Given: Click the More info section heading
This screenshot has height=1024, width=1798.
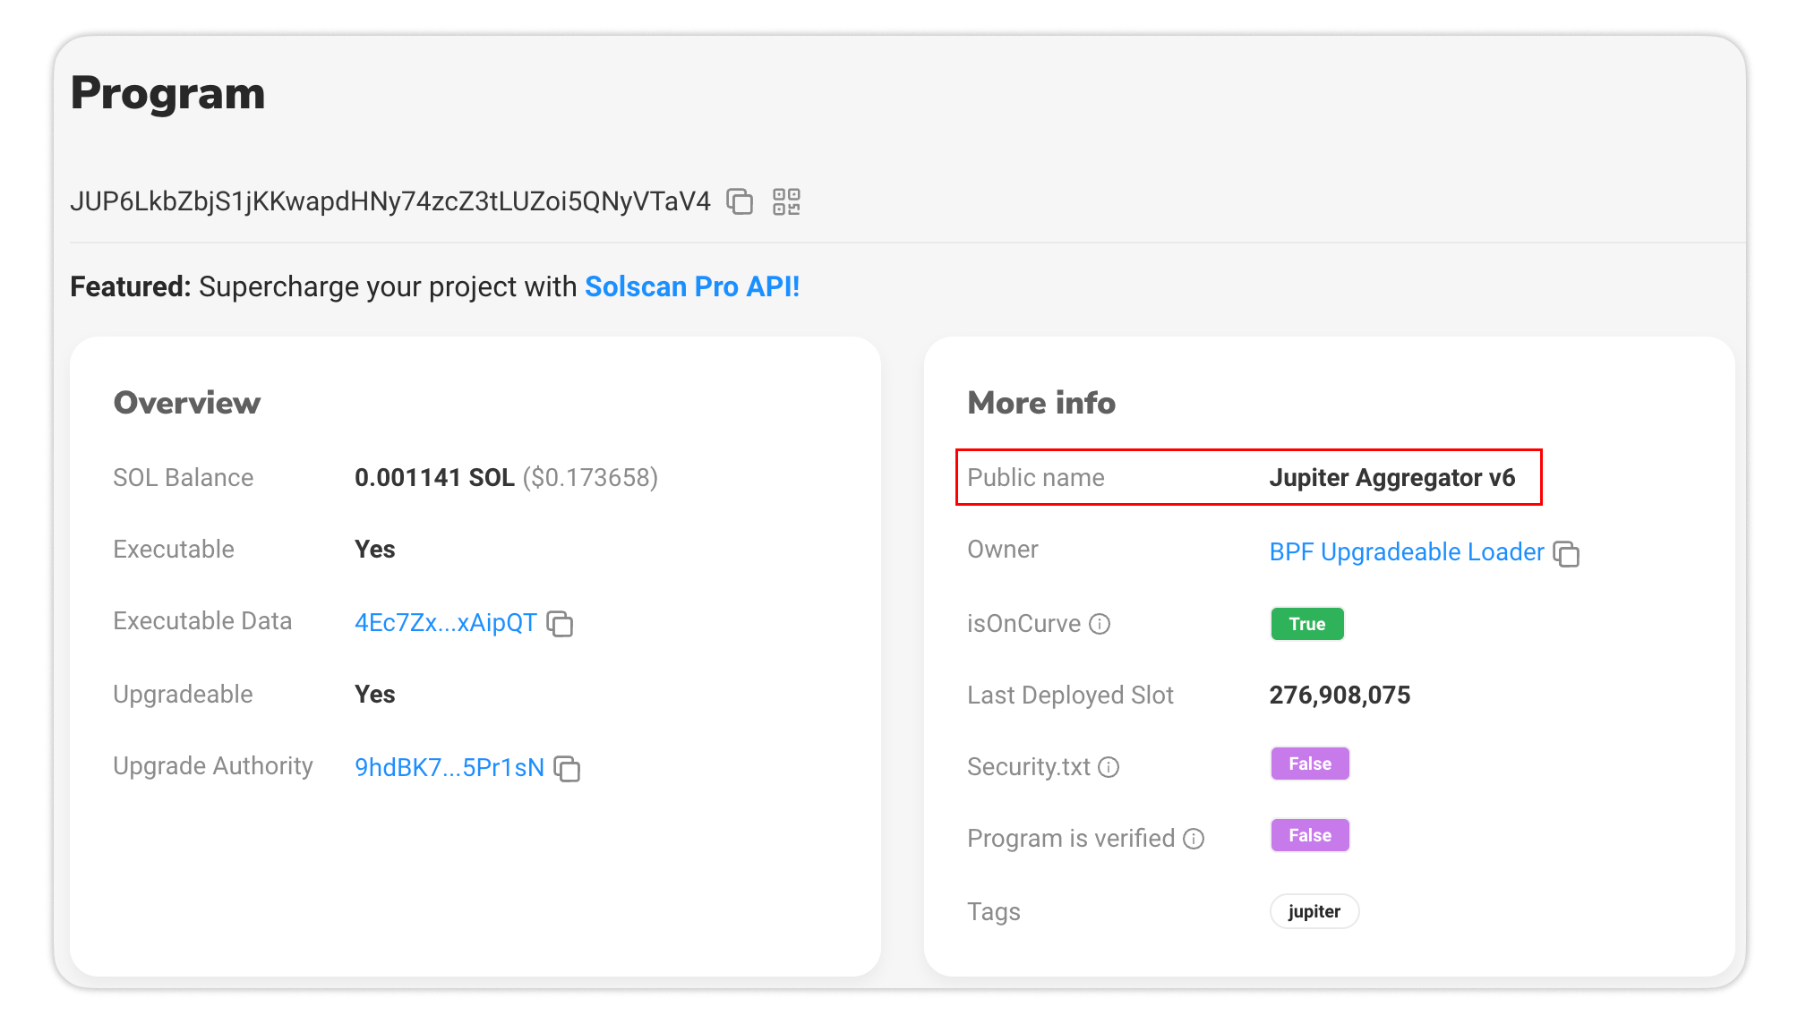Looking at the screenshot, I should (x=1041, y=403).
